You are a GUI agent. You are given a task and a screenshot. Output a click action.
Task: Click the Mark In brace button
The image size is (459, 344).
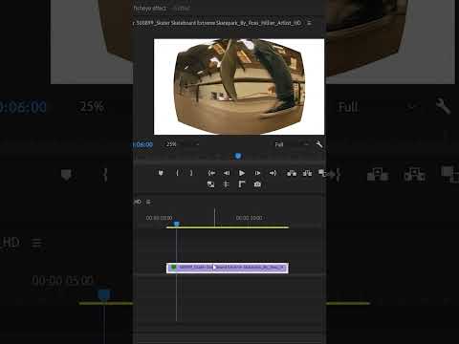point(177,173)
